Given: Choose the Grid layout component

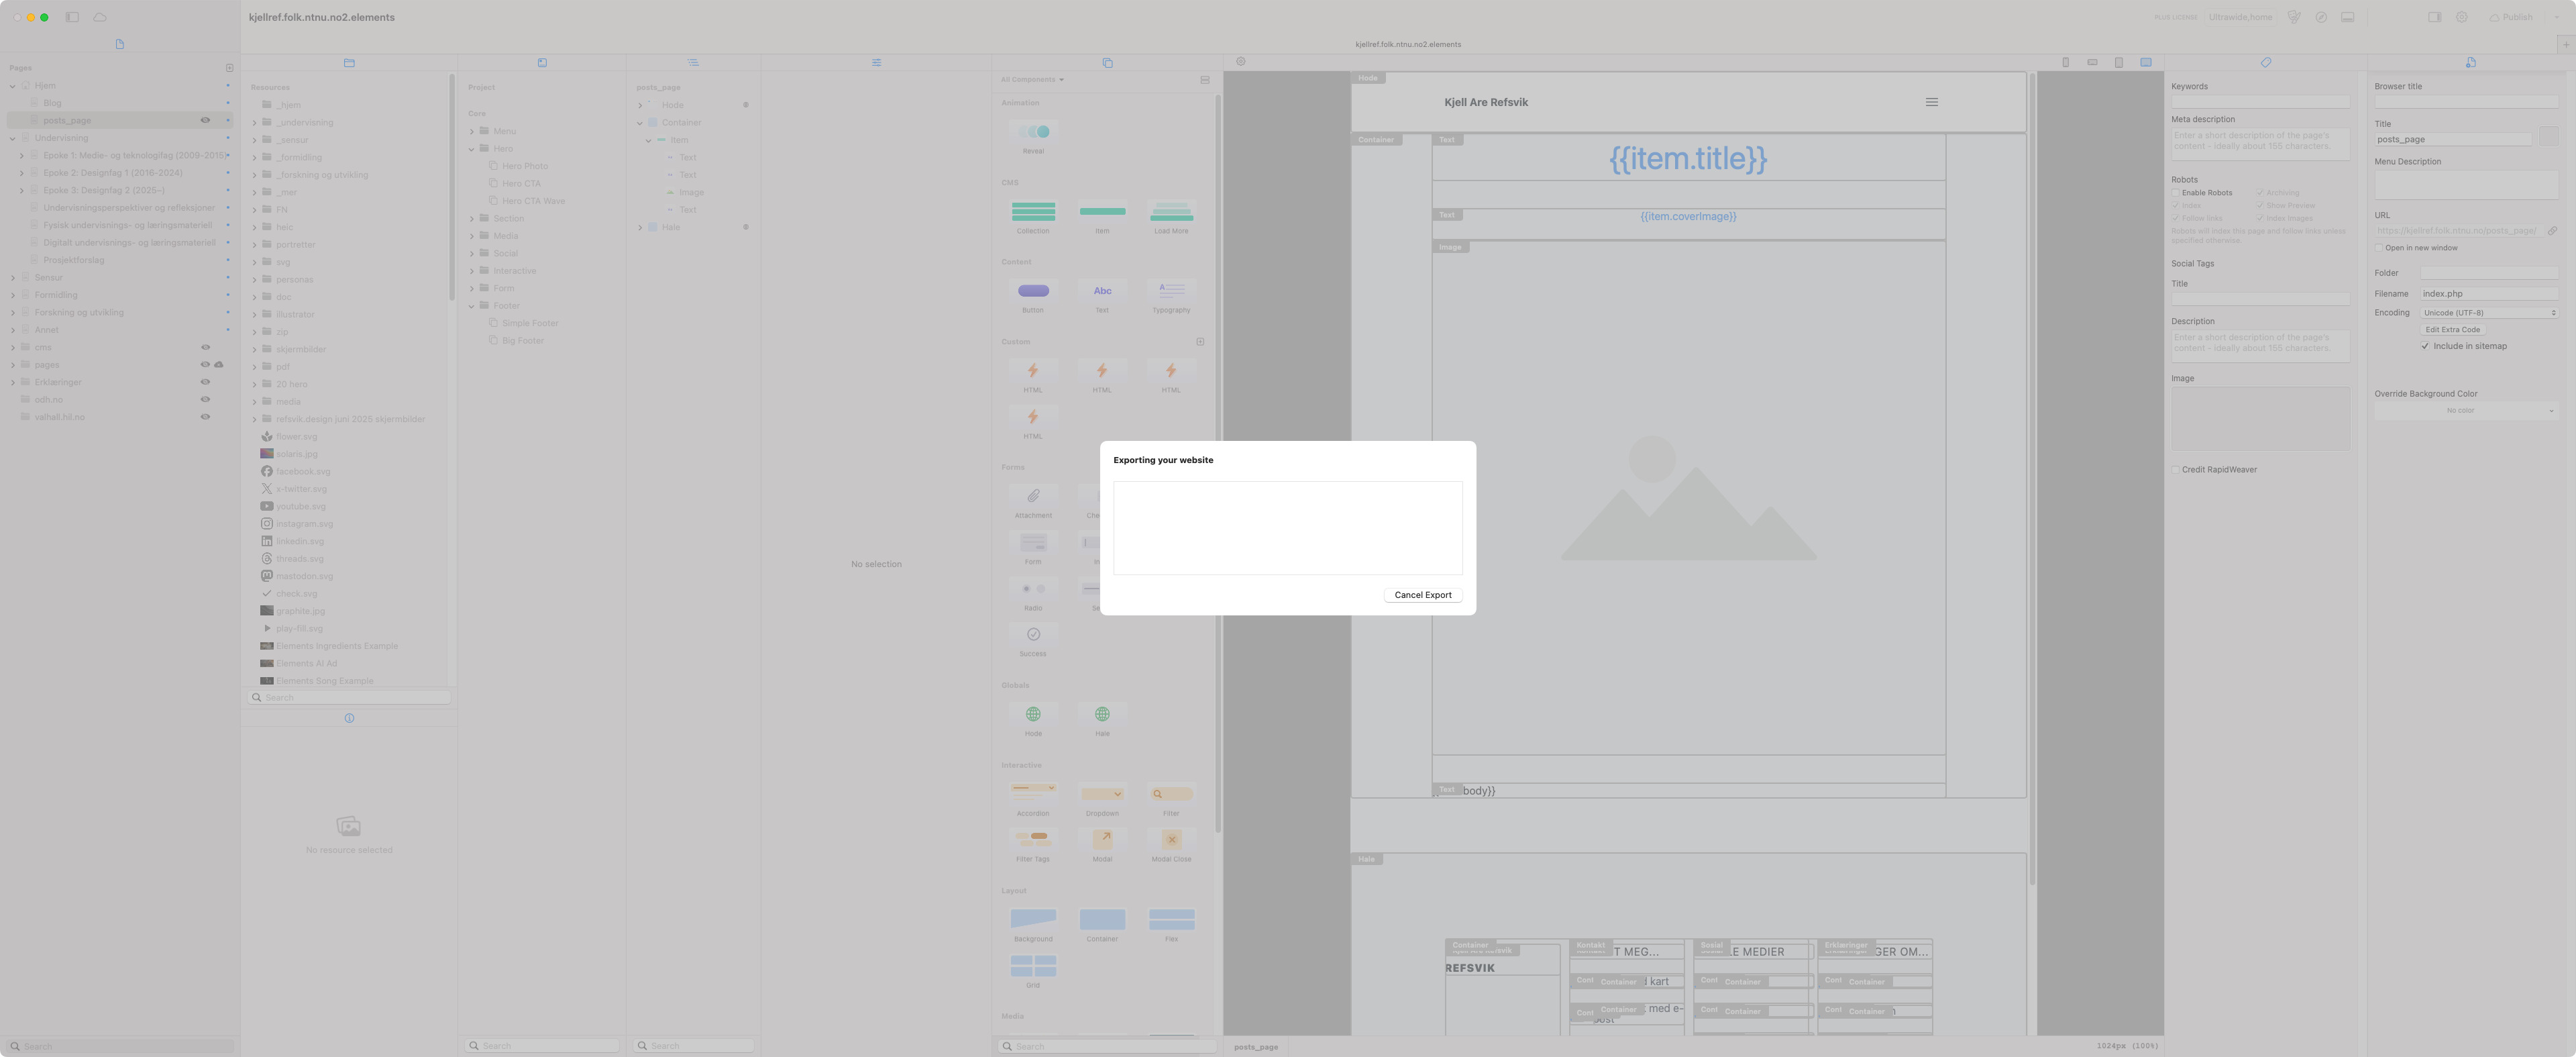Looking at the screenshot, I should pyautogui.click(x=1033, y=966).
